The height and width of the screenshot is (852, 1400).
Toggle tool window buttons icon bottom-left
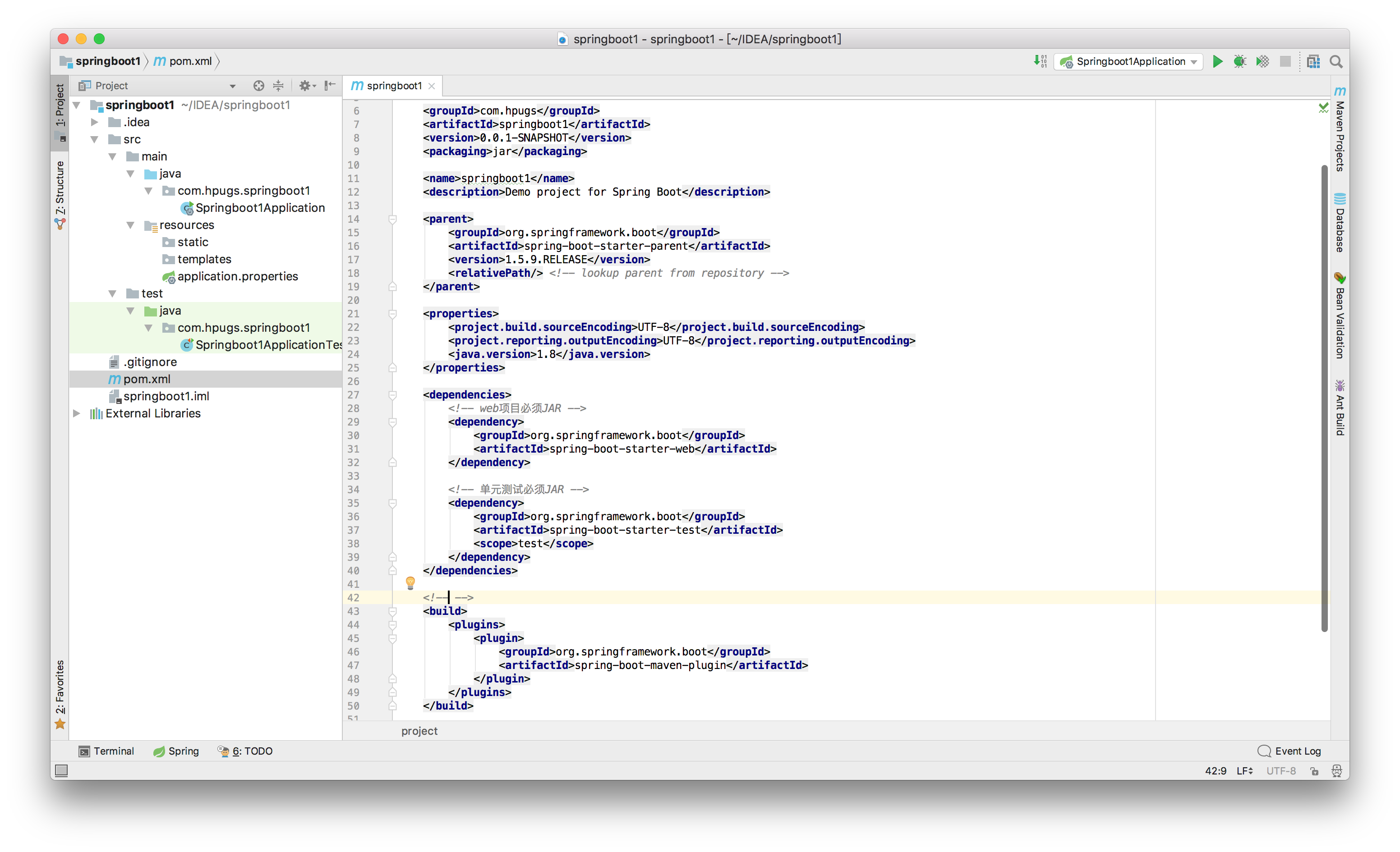point(61,770)
